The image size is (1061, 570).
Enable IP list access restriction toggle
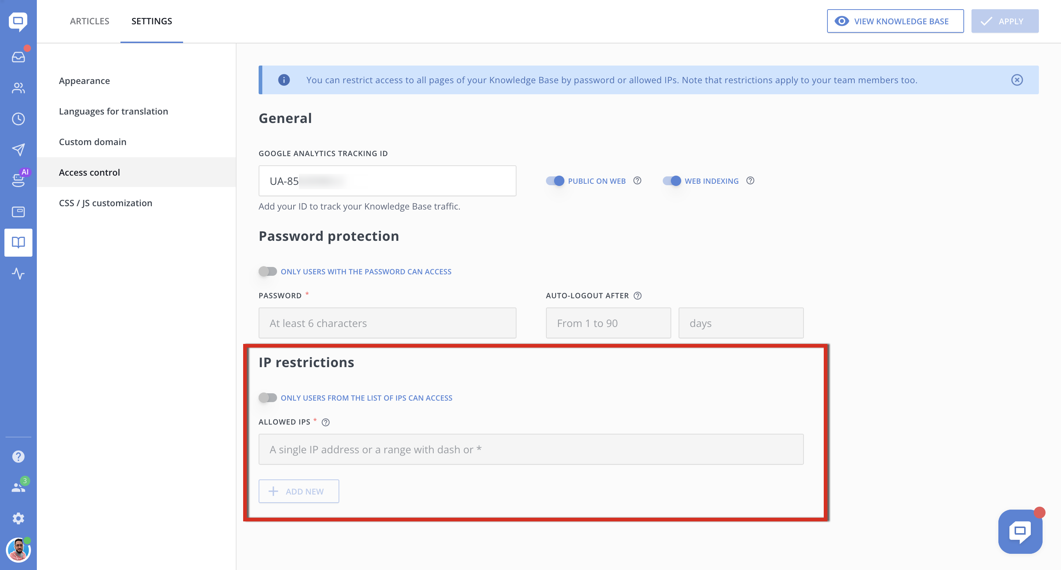coord(268,398)
